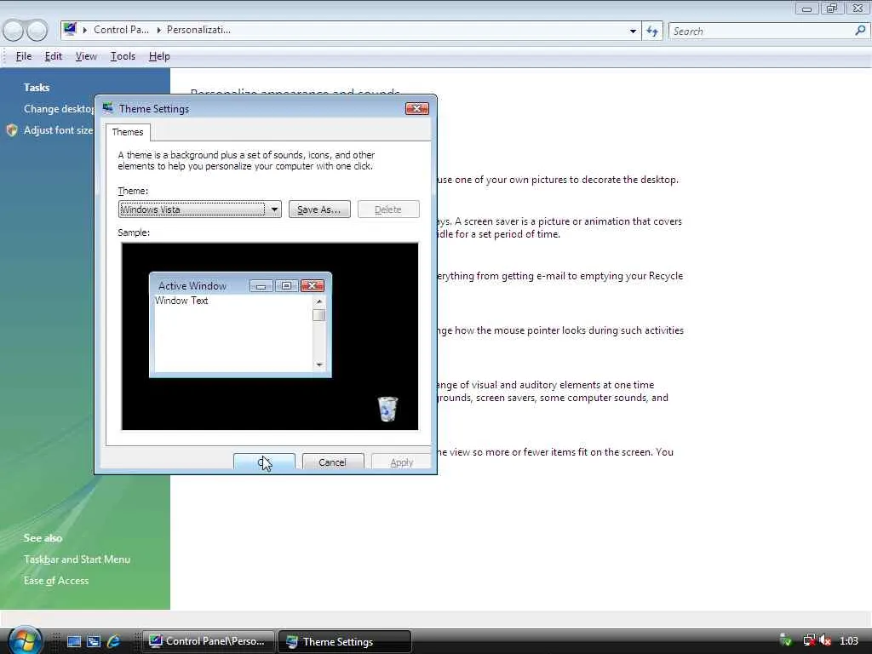This screenshot has height=654, width=872.
Task: Click the shield icon beside Adjust font size
Action: coord(12,130)
